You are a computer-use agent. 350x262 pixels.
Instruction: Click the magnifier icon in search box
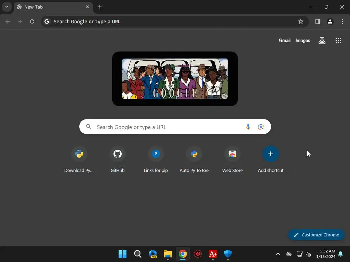point(89,127)
